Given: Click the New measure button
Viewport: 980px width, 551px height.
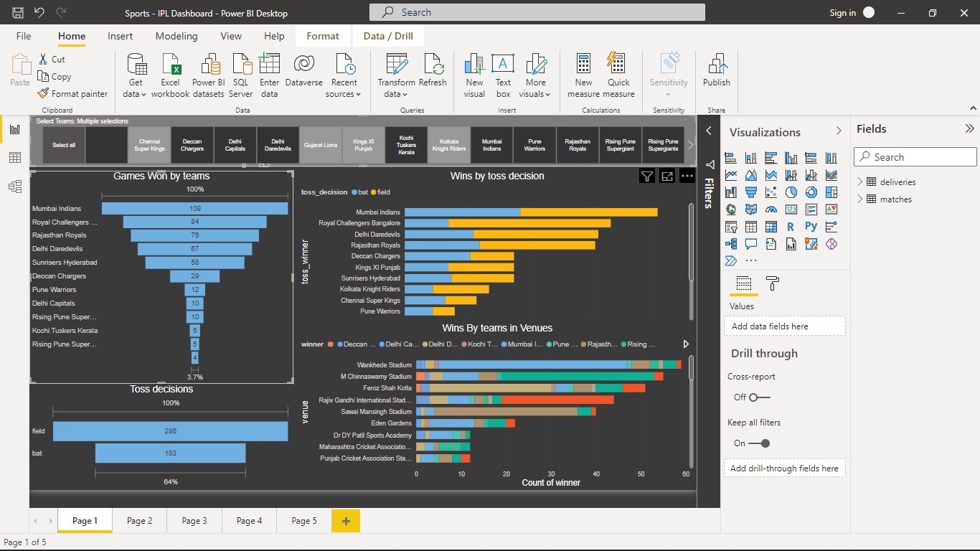Looking at the screenshot, I should 583,75.
